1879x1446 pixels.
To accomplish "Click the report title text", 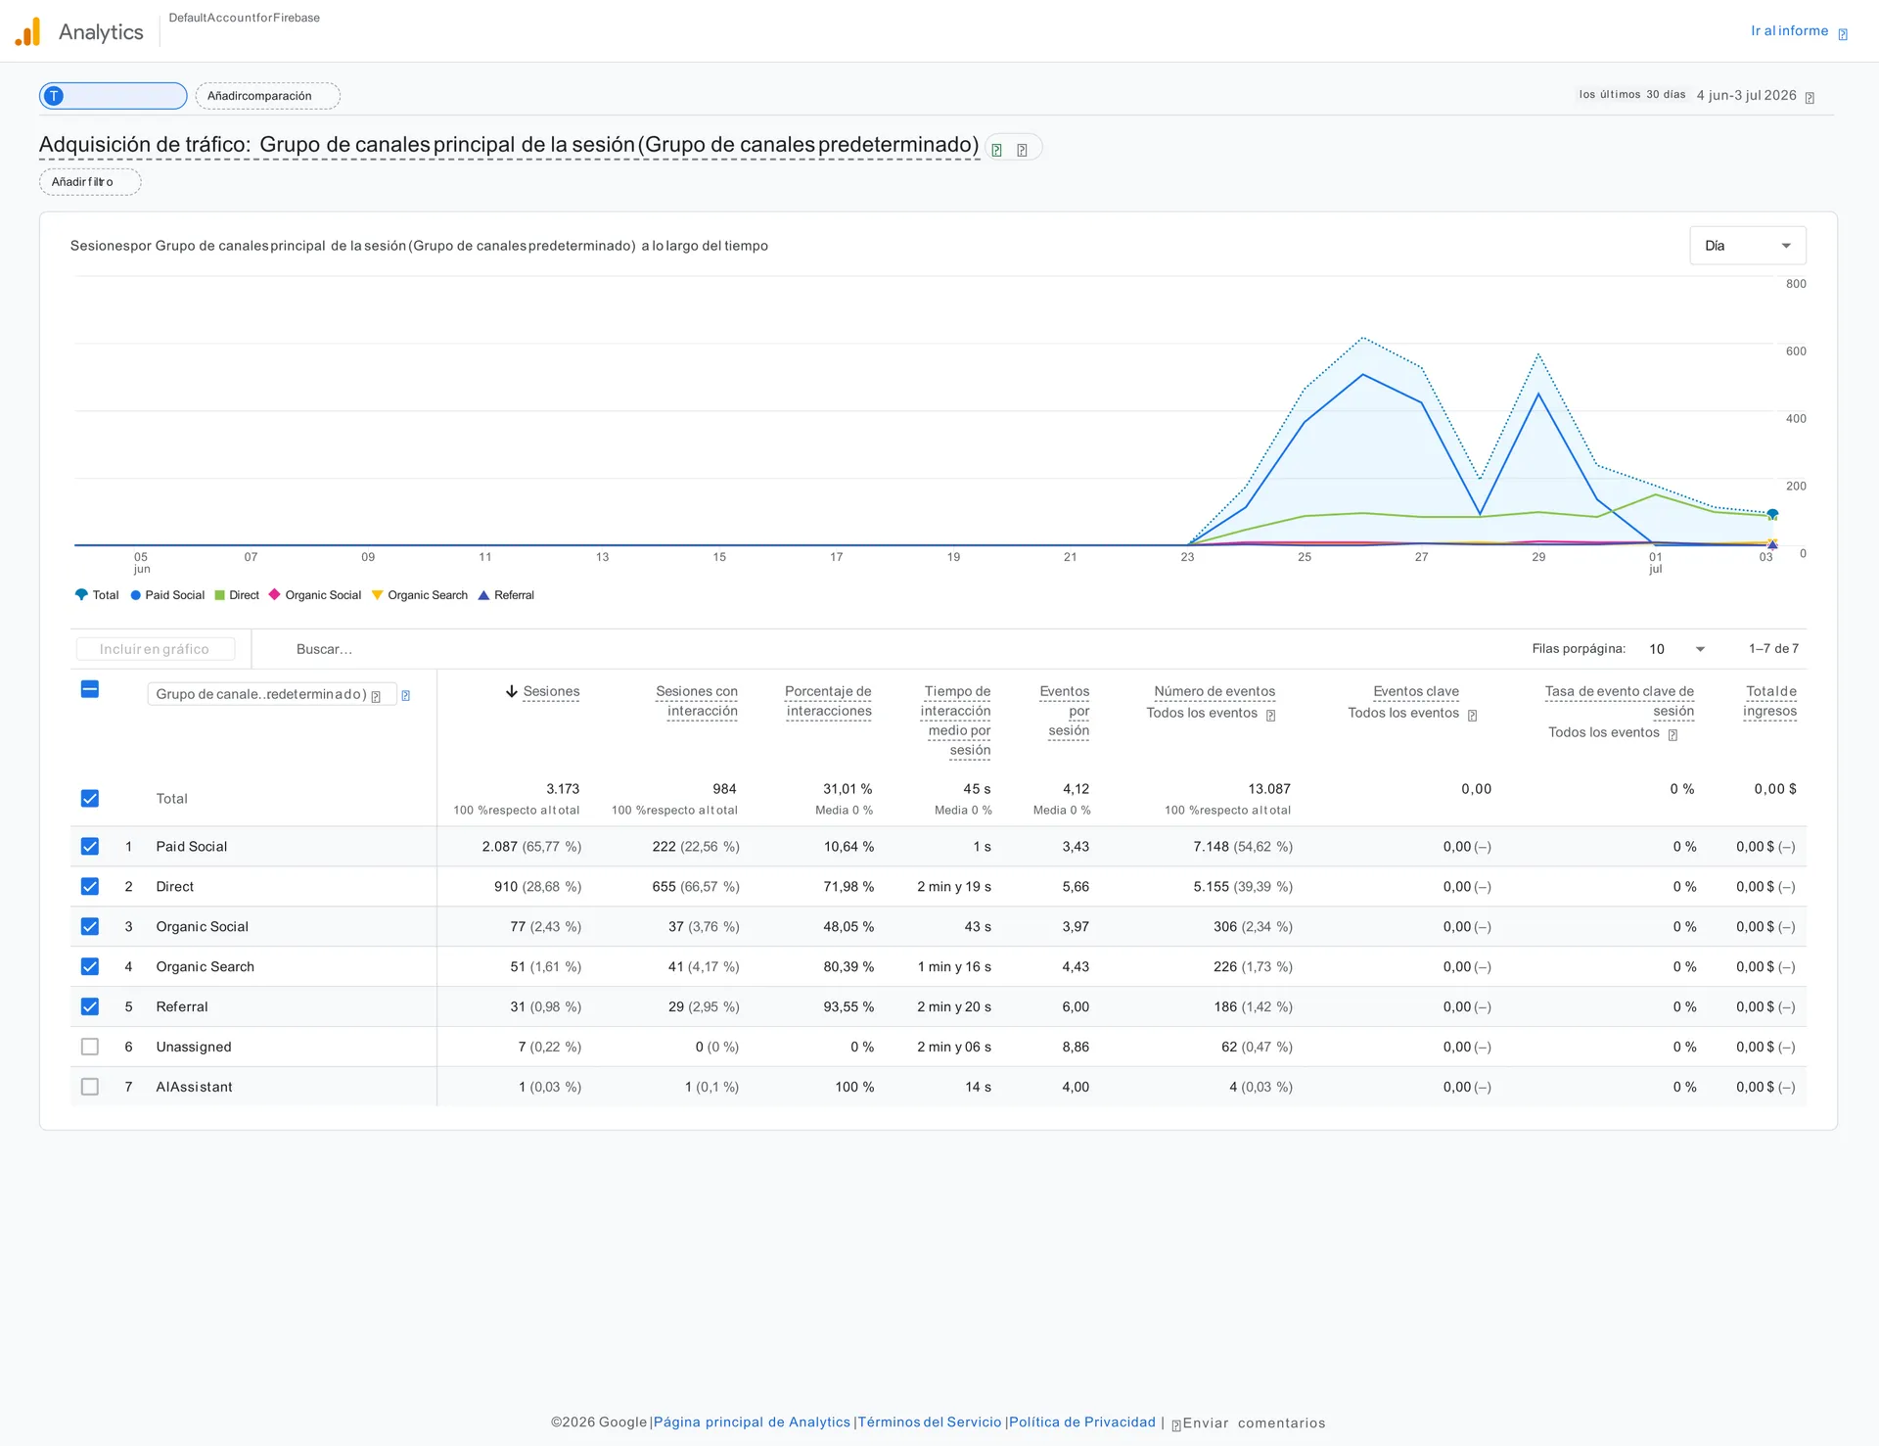I will tap(509, 145).
